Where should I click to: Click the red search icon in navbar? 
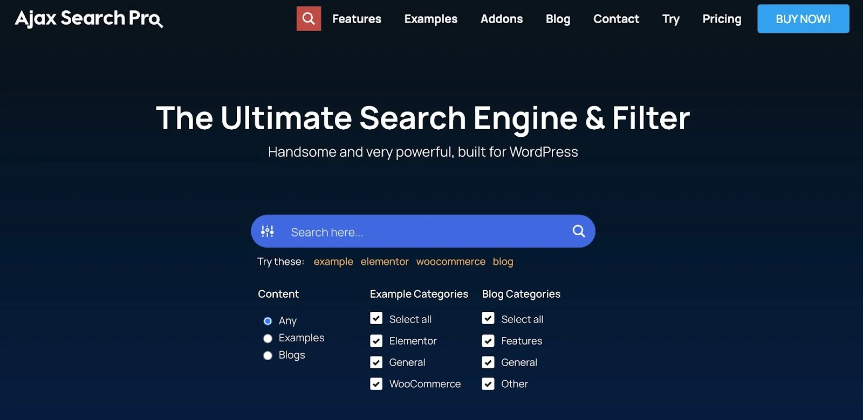coord(309,19)
